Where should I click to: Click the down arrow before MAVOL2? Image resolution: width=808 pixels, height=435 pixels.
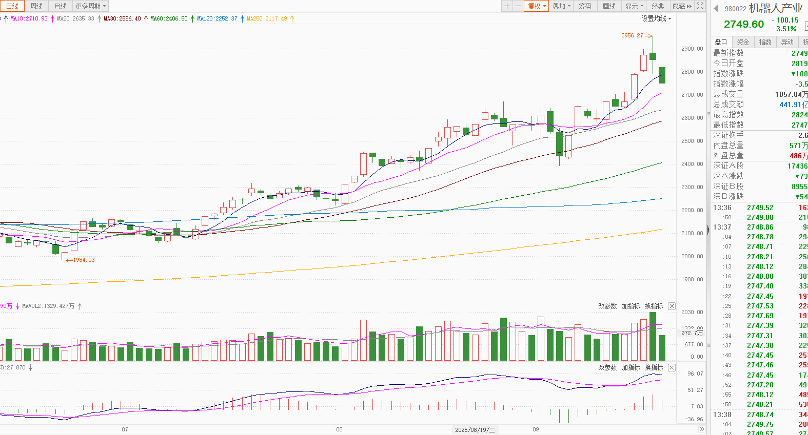coord(17,306)
